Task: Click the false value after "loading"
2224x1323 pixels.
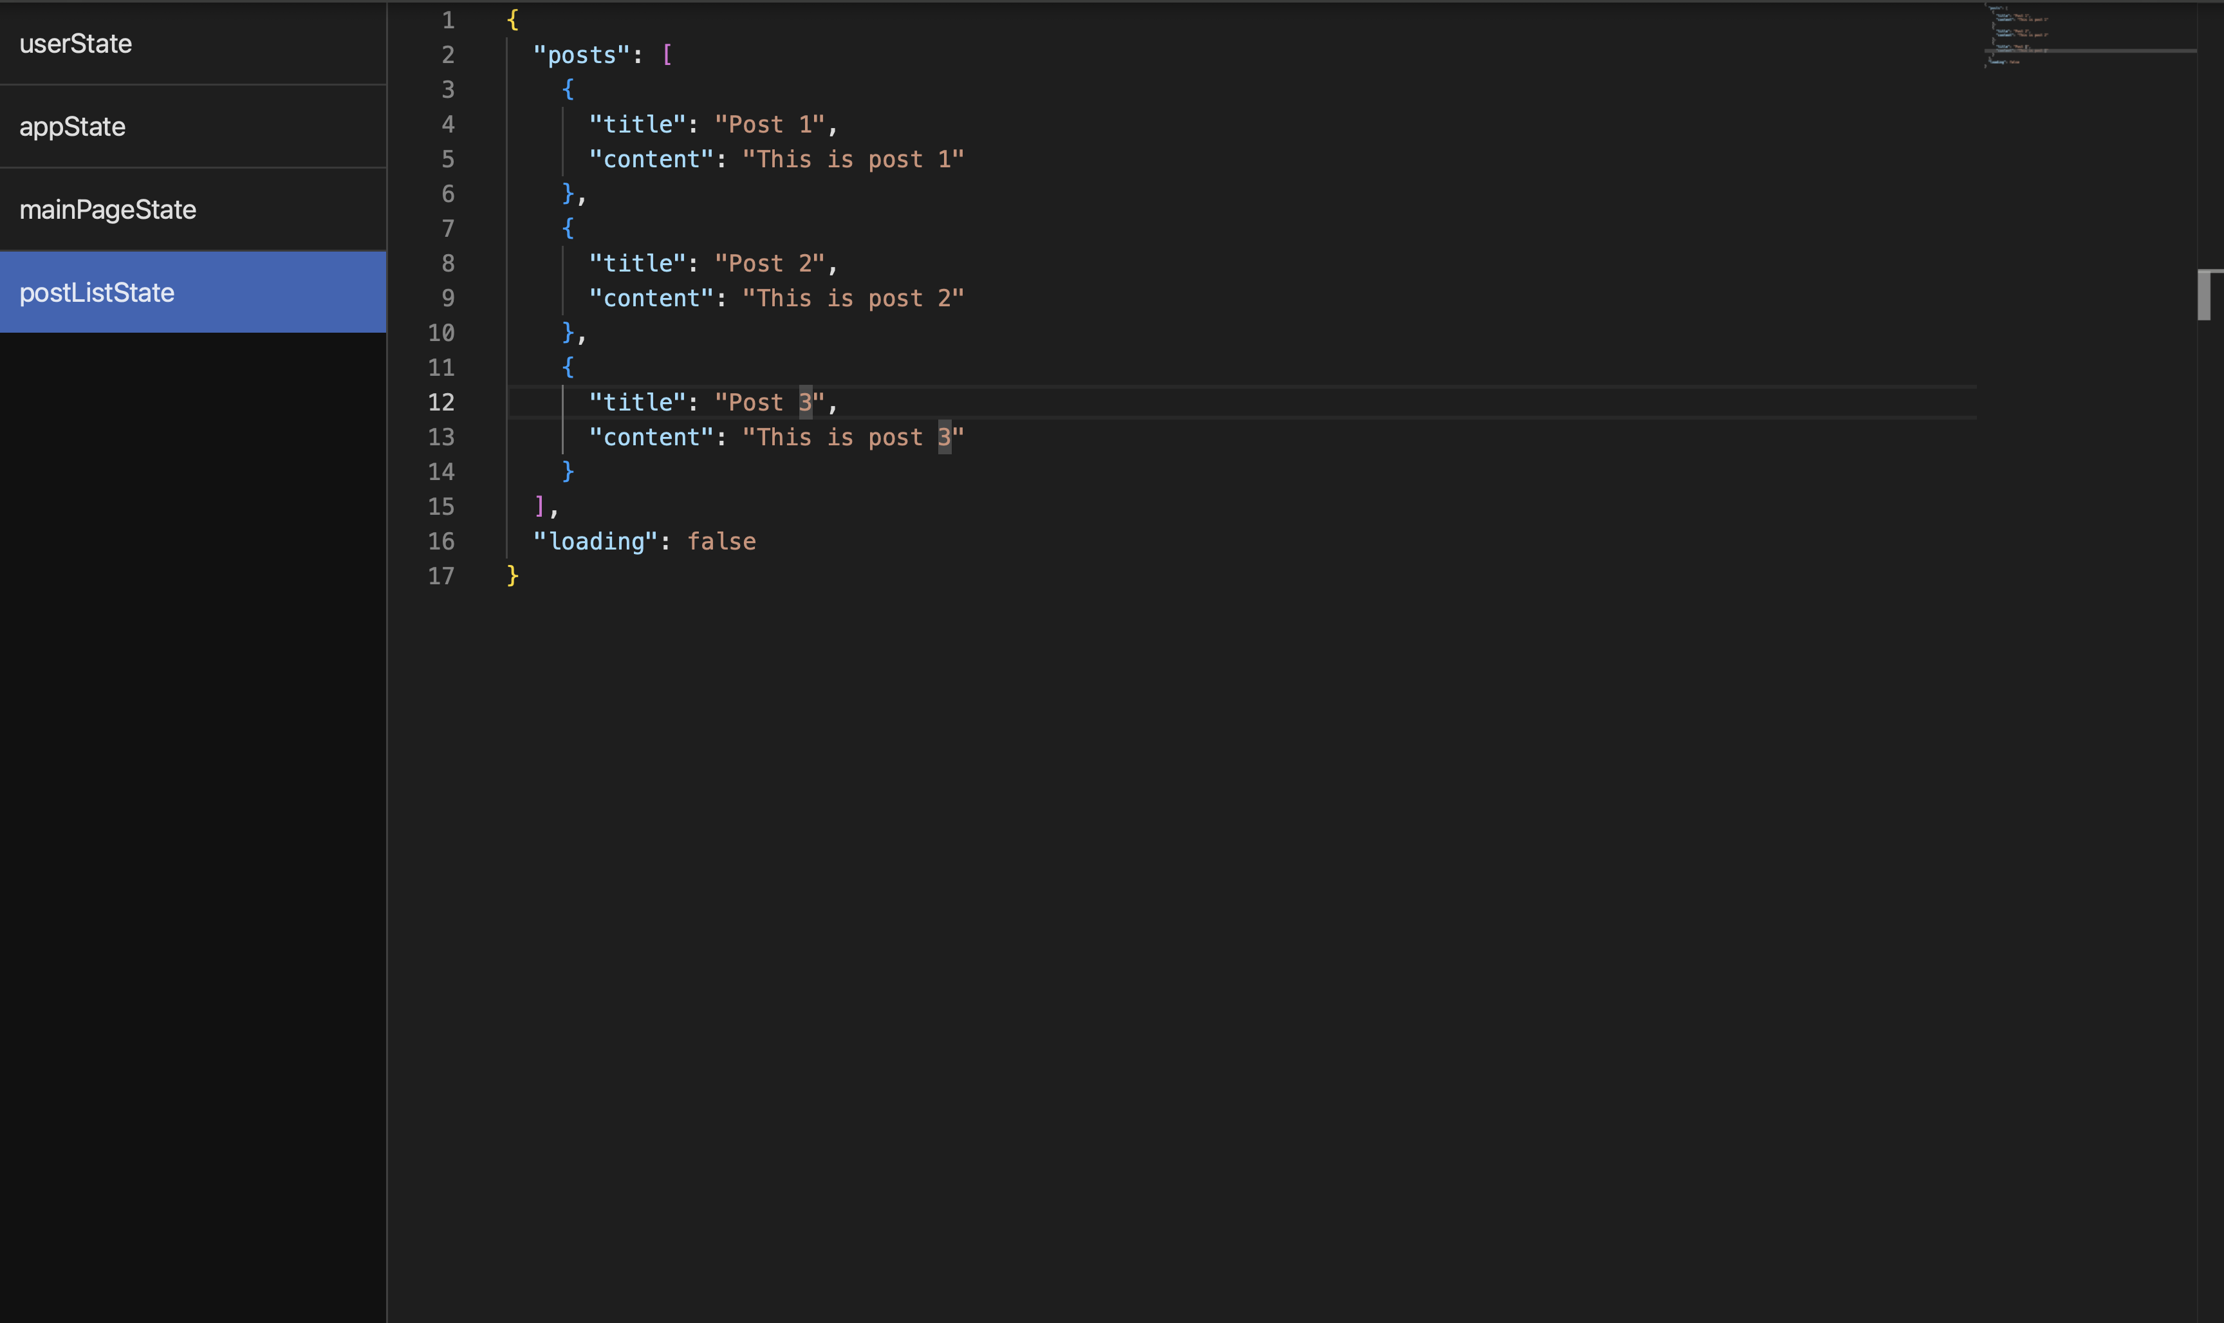Action: tap(721, 541)
